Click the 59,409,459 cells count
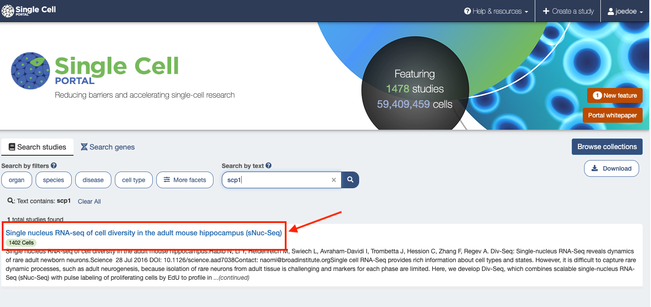This screenshot has width=651, height=307. point(415,104)
